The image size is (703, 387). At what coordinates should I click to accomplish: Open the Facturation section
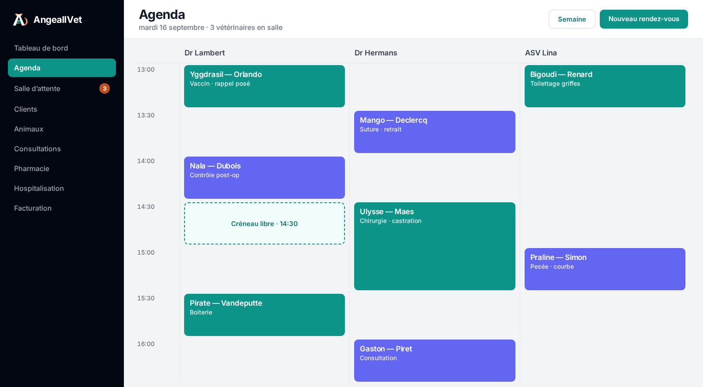(62, 208)
